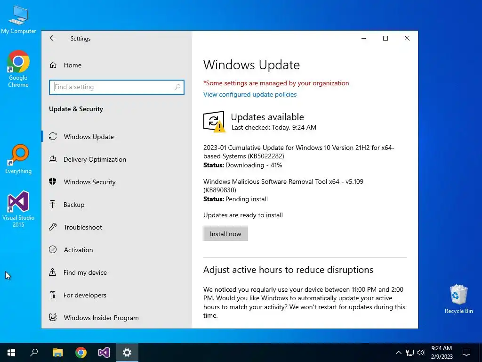482x362 pixels.
Task: Click the Windows Update page title
Action: [x=251, y=65]
